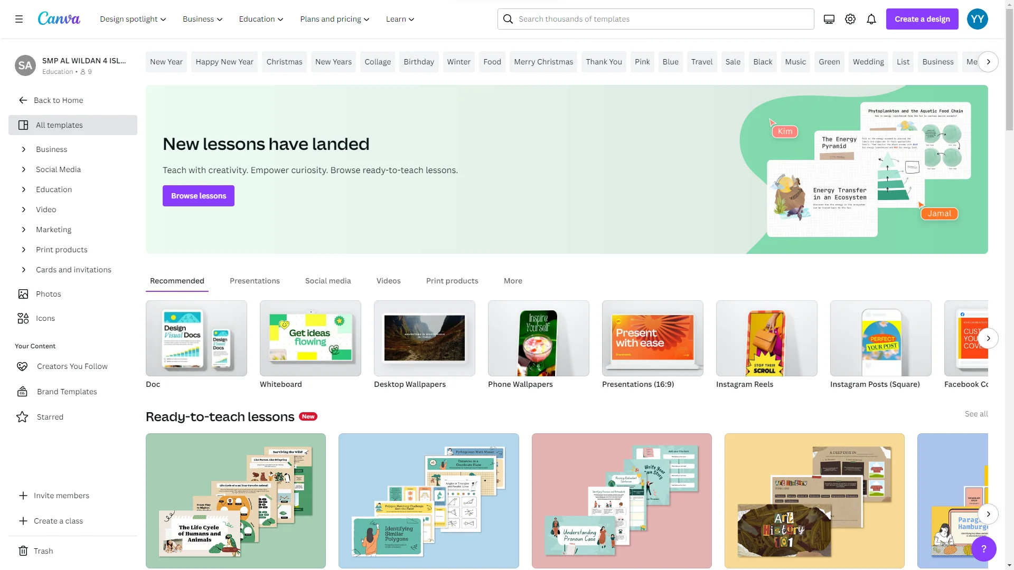Viewport: 1014px width, 570px height.
Task: Expand the Social Media category chevron
Action: coord(23,169)
